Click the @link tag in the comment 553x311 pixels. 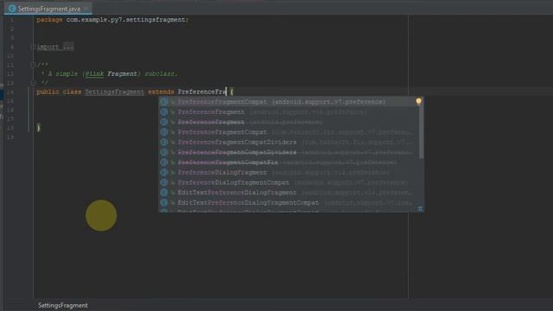click(x=94, y=73)
